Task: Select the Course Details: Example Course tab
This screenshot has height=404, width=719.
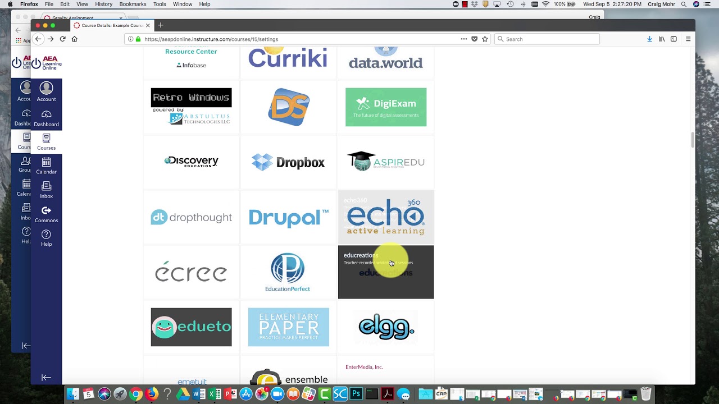Action: point(112,25)
